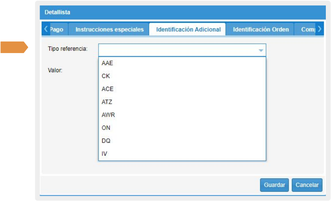Click the Tipo referencia dropdown arrow
331x202 pixels.
(261, 50)
